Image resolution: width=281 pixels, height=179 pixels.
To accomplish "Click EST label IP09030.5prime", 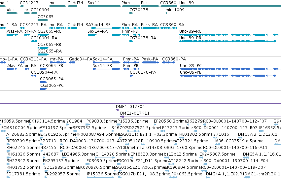I will (x=101, y=121).
